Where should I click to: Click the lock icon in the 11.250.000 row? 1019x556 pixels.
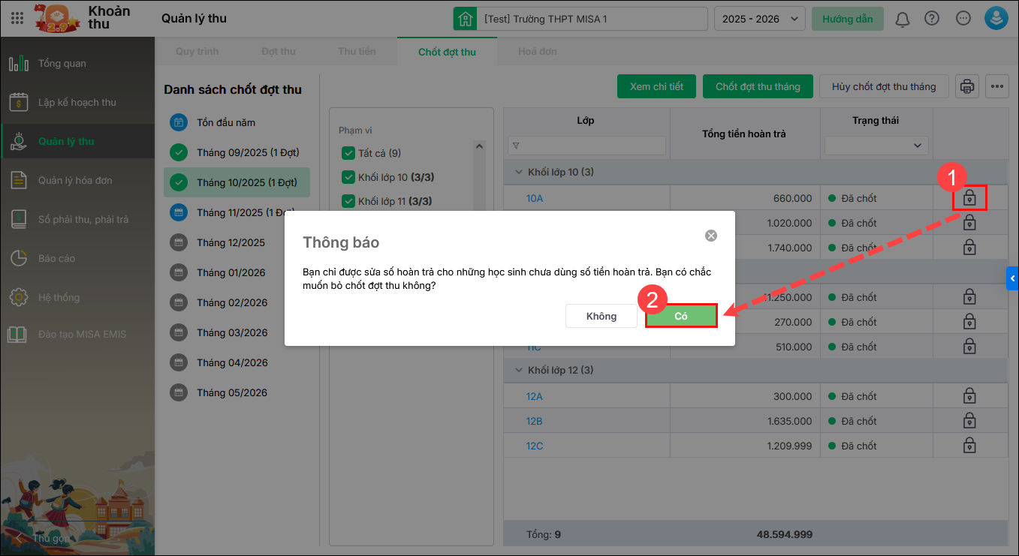tap(969, 297)
